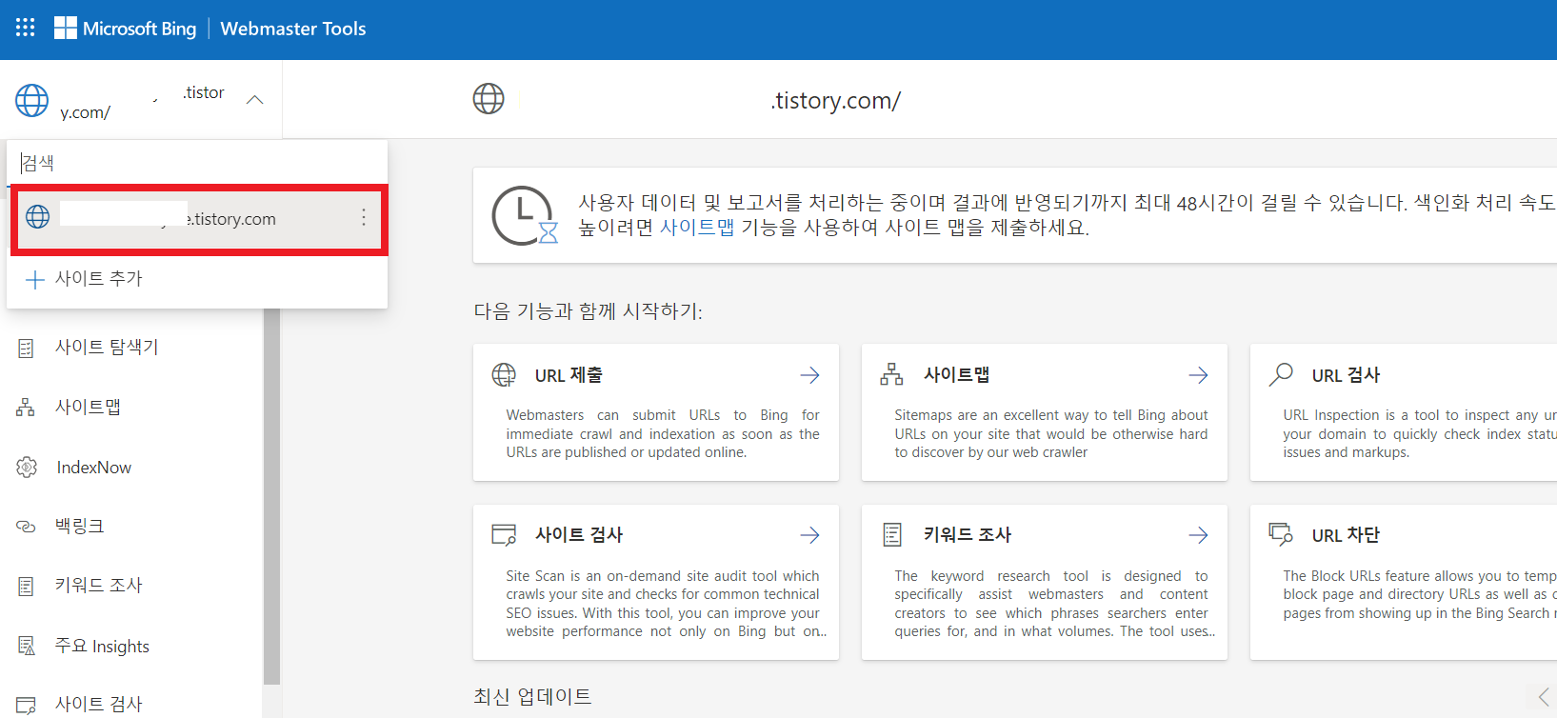Click the 주요 Insights sidebar icon
1557x718 pixels.
point(27,647)
